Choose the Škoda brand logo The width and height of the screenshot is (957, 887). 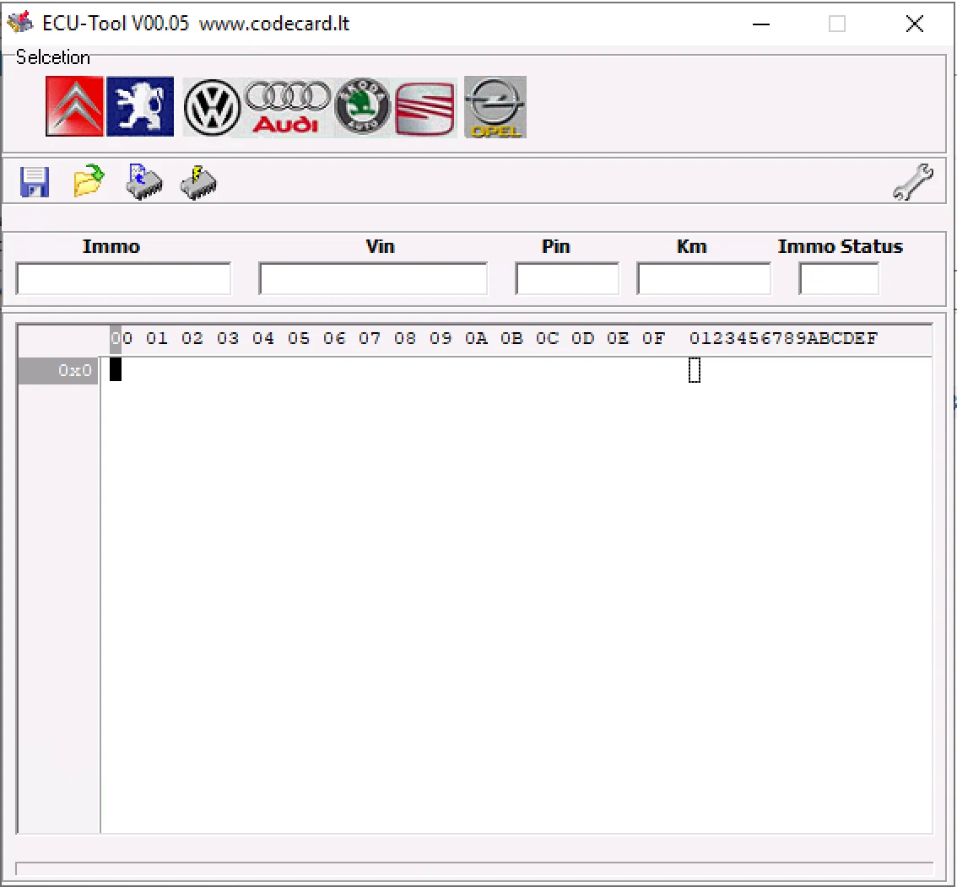click(363, 107)
